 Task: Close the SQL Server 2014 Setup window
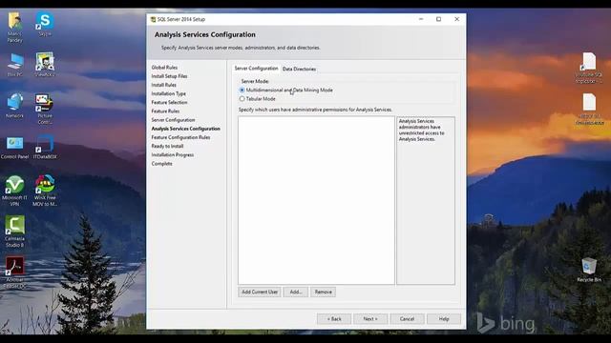(x=456, y=19)
